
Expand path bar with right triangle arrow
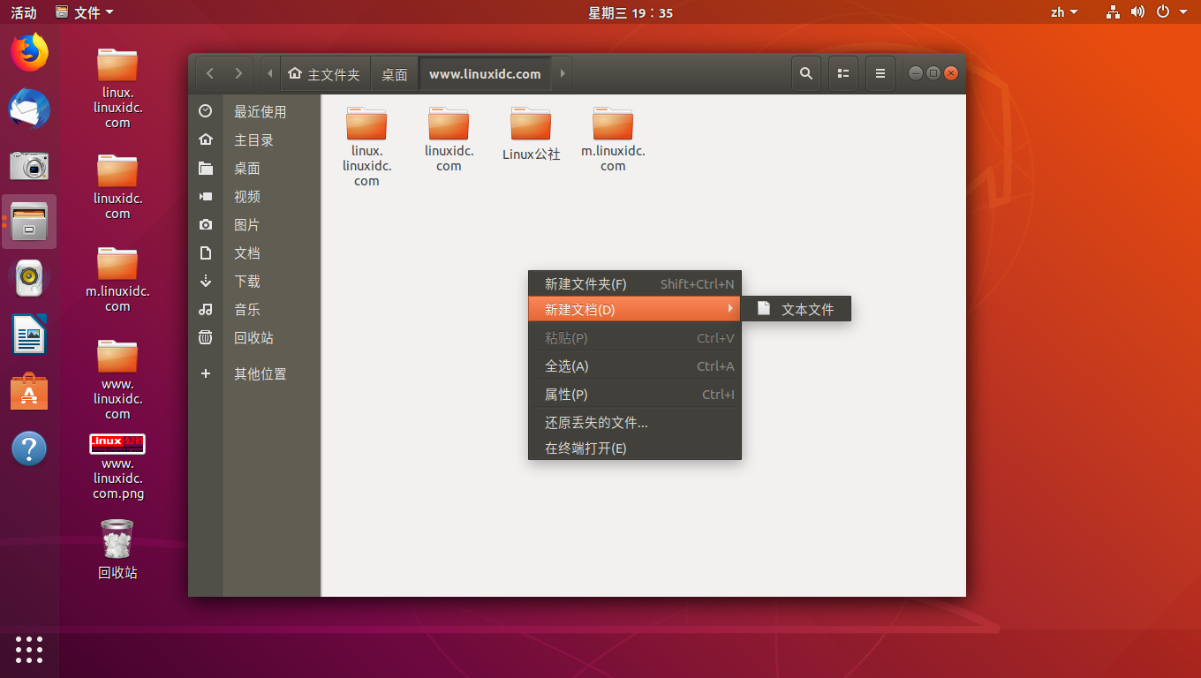(563, 74)
